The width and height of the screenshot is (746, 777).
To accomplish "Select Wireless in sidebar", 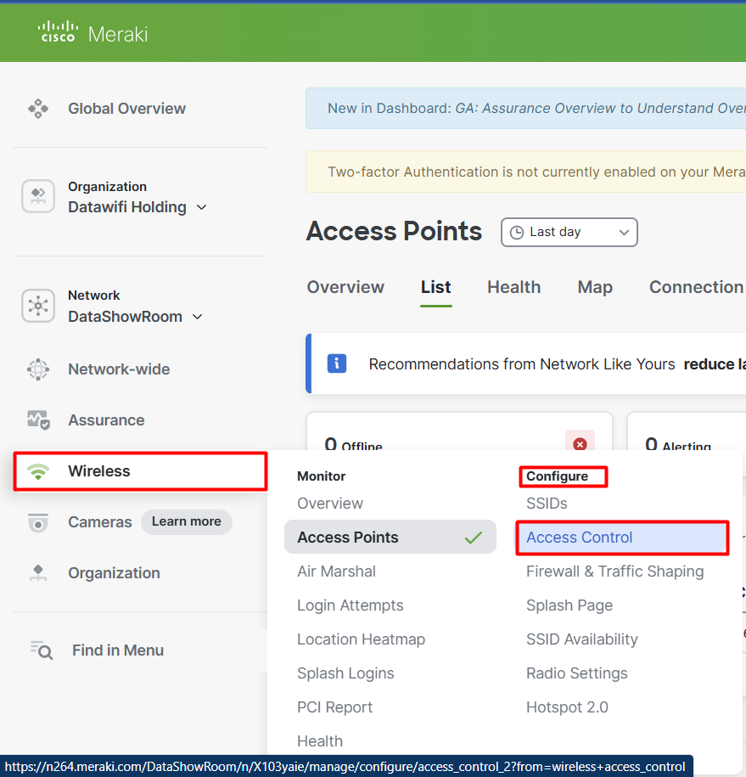I will point(140,471).
